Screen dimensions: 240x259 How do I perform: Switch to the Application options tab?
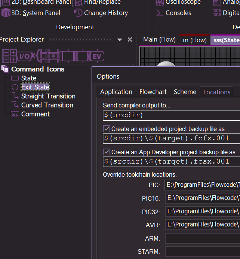tap(116, 92)
